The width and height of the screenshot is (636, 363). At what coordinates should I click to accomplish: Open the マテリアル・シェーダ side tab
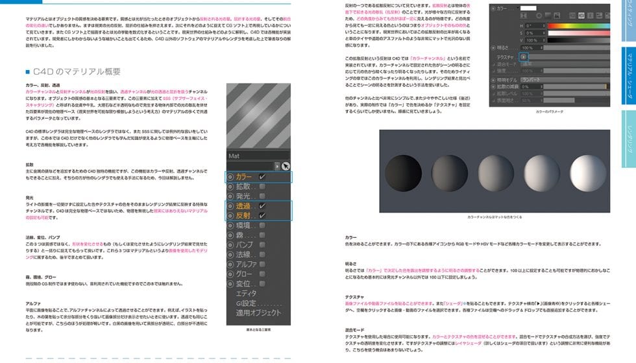tap(629, 76)
